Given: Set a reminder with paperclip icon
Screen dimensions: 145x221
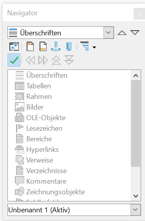Looking at the screenshot, I should click(69, 46).
